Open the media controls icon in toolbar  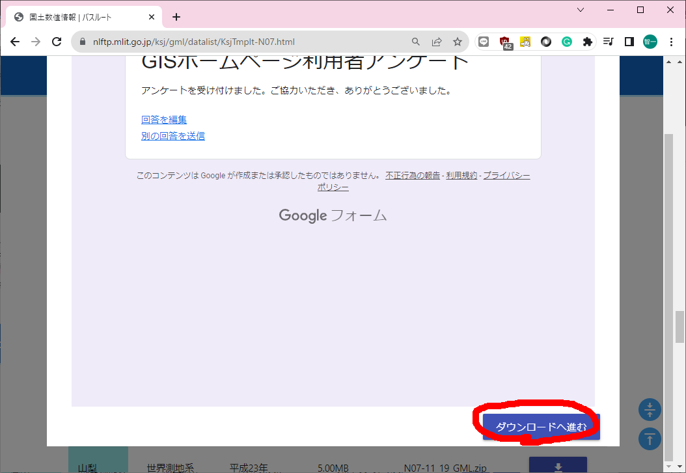[x=609, y=42]
